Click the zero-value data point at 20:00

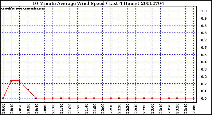coord(3,98)
